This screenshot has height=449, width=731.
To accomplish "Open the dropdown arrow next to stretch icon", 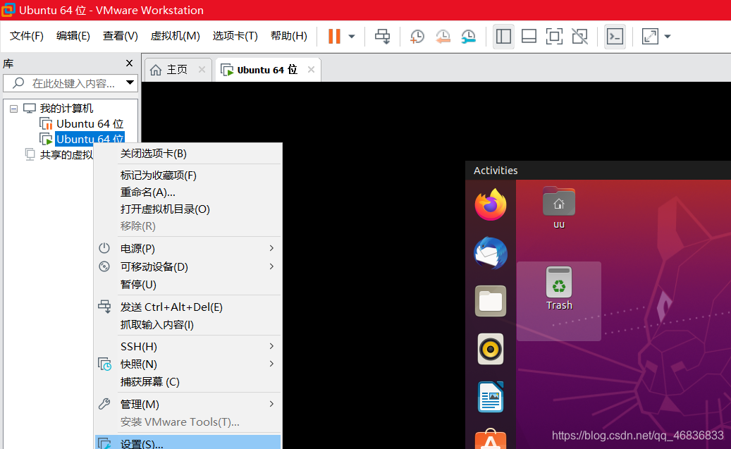I will tap(667, 37).
